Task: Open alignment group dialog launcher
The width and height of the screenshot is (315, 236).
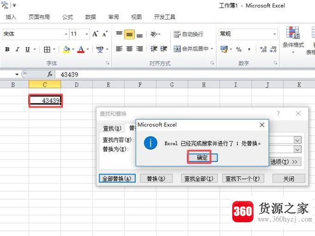Action: point(212,63)
